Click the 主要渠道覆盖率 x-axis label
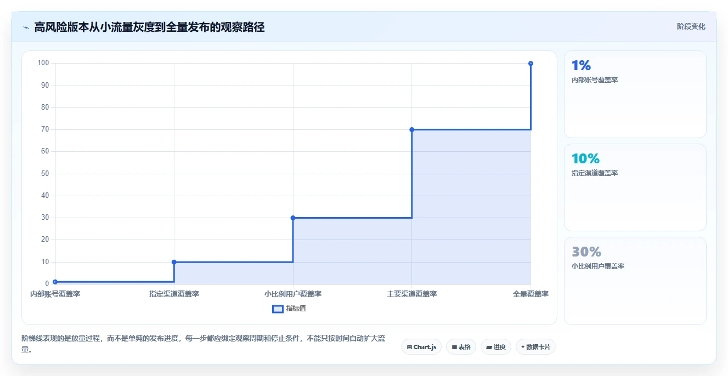728x376 pixels. point(411,294)
